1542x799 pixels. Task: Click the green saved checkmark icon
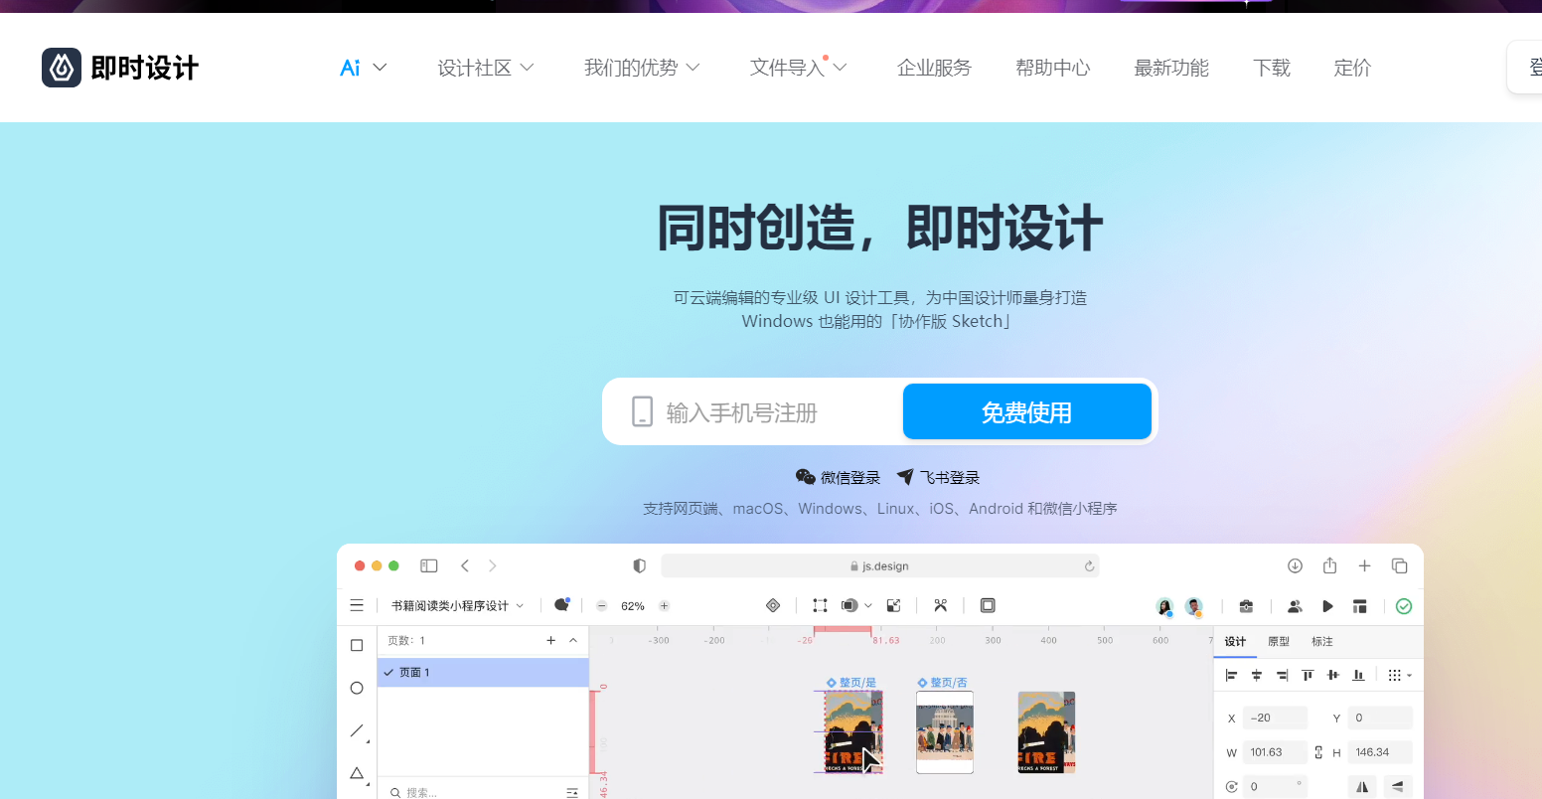pyautogui.click(x=1403, y=606)
